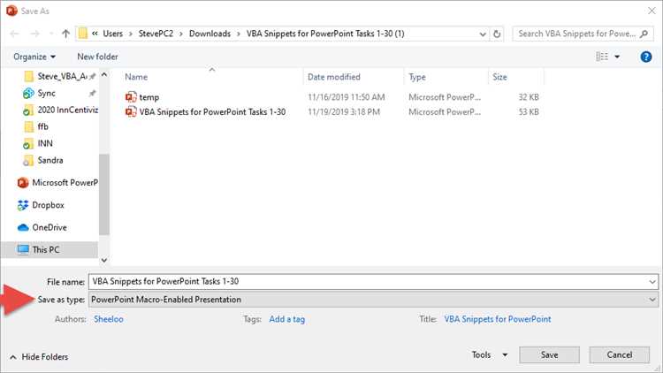The height and width of the screenshot is (373, 663).
Task: Click Users in the breadcrumb path
Action: (x=113, y=34)
